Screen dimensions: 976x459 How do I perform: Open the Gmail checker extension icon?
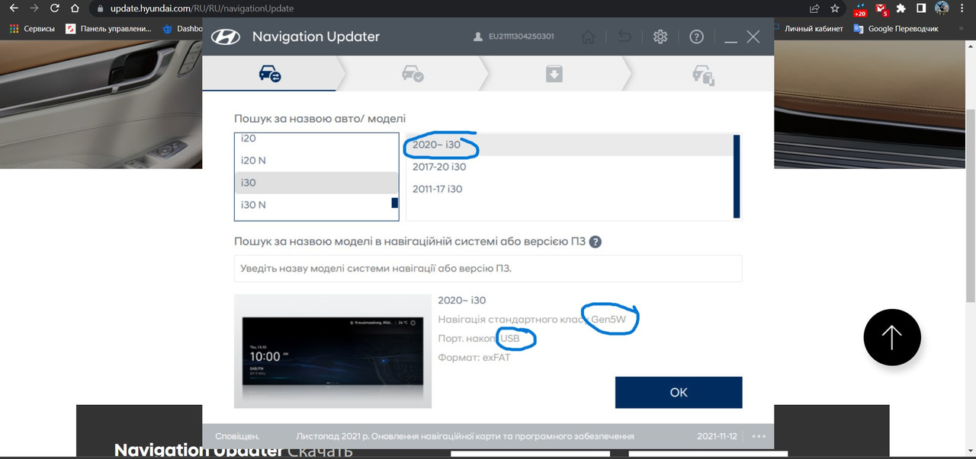pyautogui.click(x=881, y=10)
